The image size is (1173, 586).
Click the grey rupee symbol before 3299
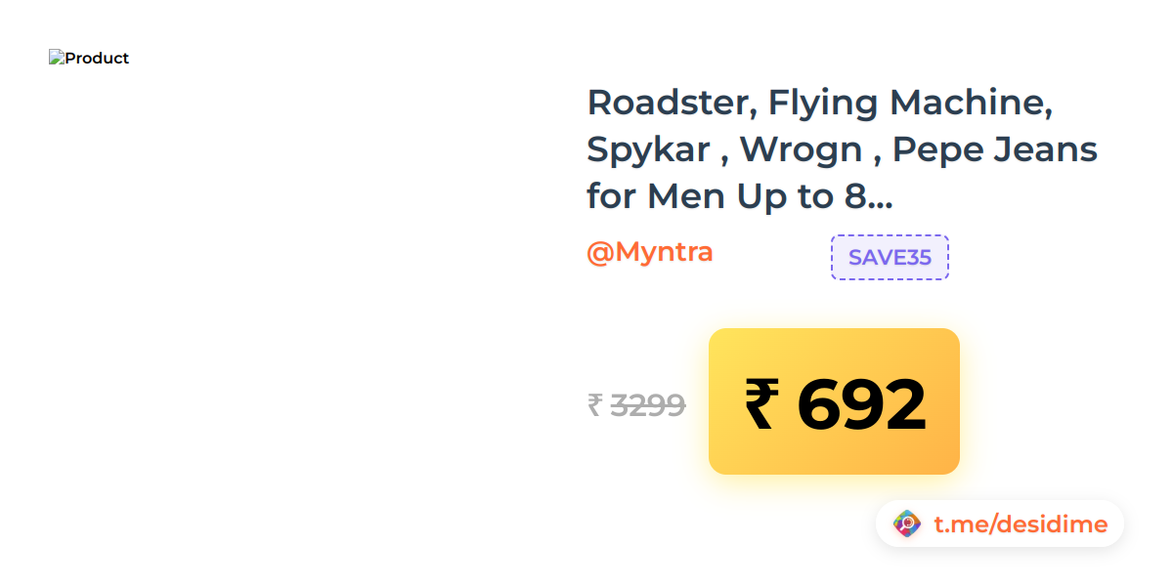click(x=594, y=404)
